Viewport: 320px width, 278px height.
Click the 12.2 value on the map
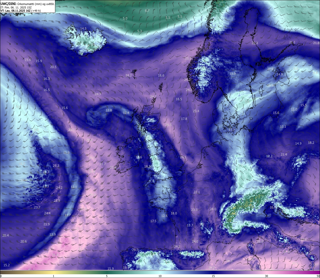coord(269,156)
